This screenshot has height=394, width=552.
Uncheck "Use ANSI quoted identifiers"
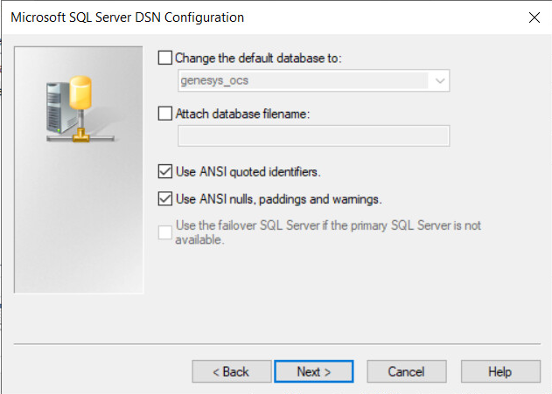click(x=165, y=171)
